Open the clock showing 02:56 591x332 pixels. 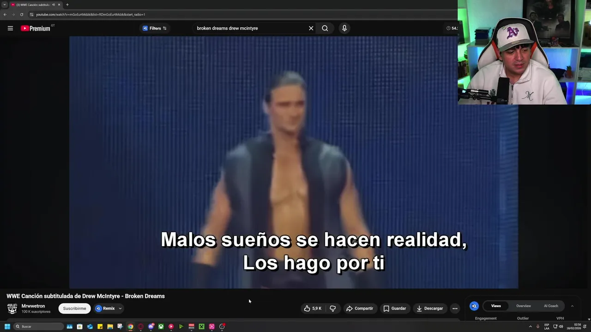pos(574,326)
